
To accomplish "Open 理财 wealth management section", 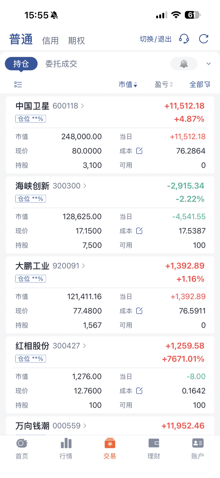I will tap(154, 448).
